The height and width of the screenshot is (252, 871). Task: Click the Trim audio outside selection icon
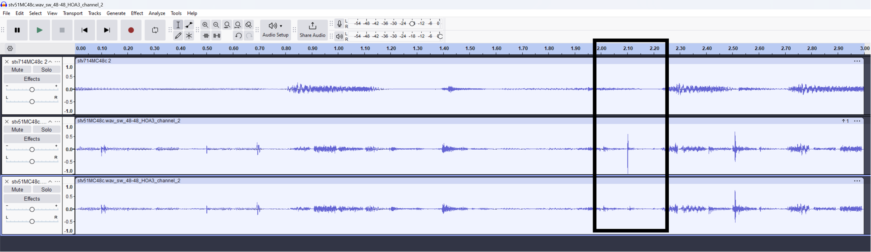[206, 36]
